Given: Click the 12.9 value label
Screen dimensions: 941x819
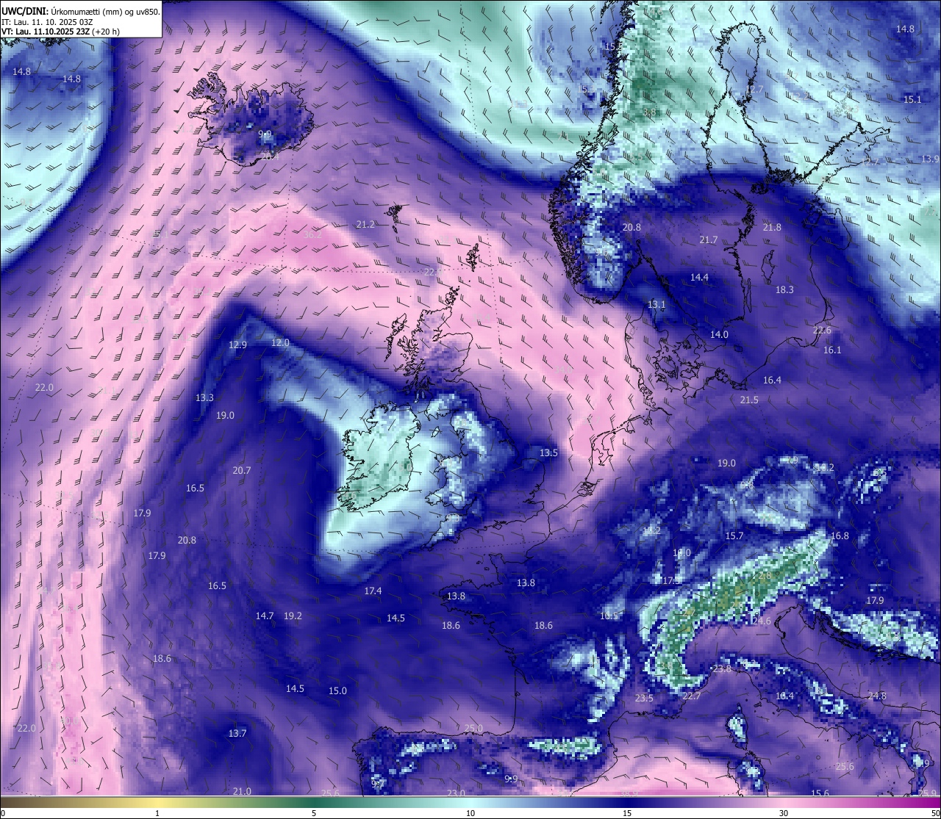Looking at the screenshot, I should (237, 345).
